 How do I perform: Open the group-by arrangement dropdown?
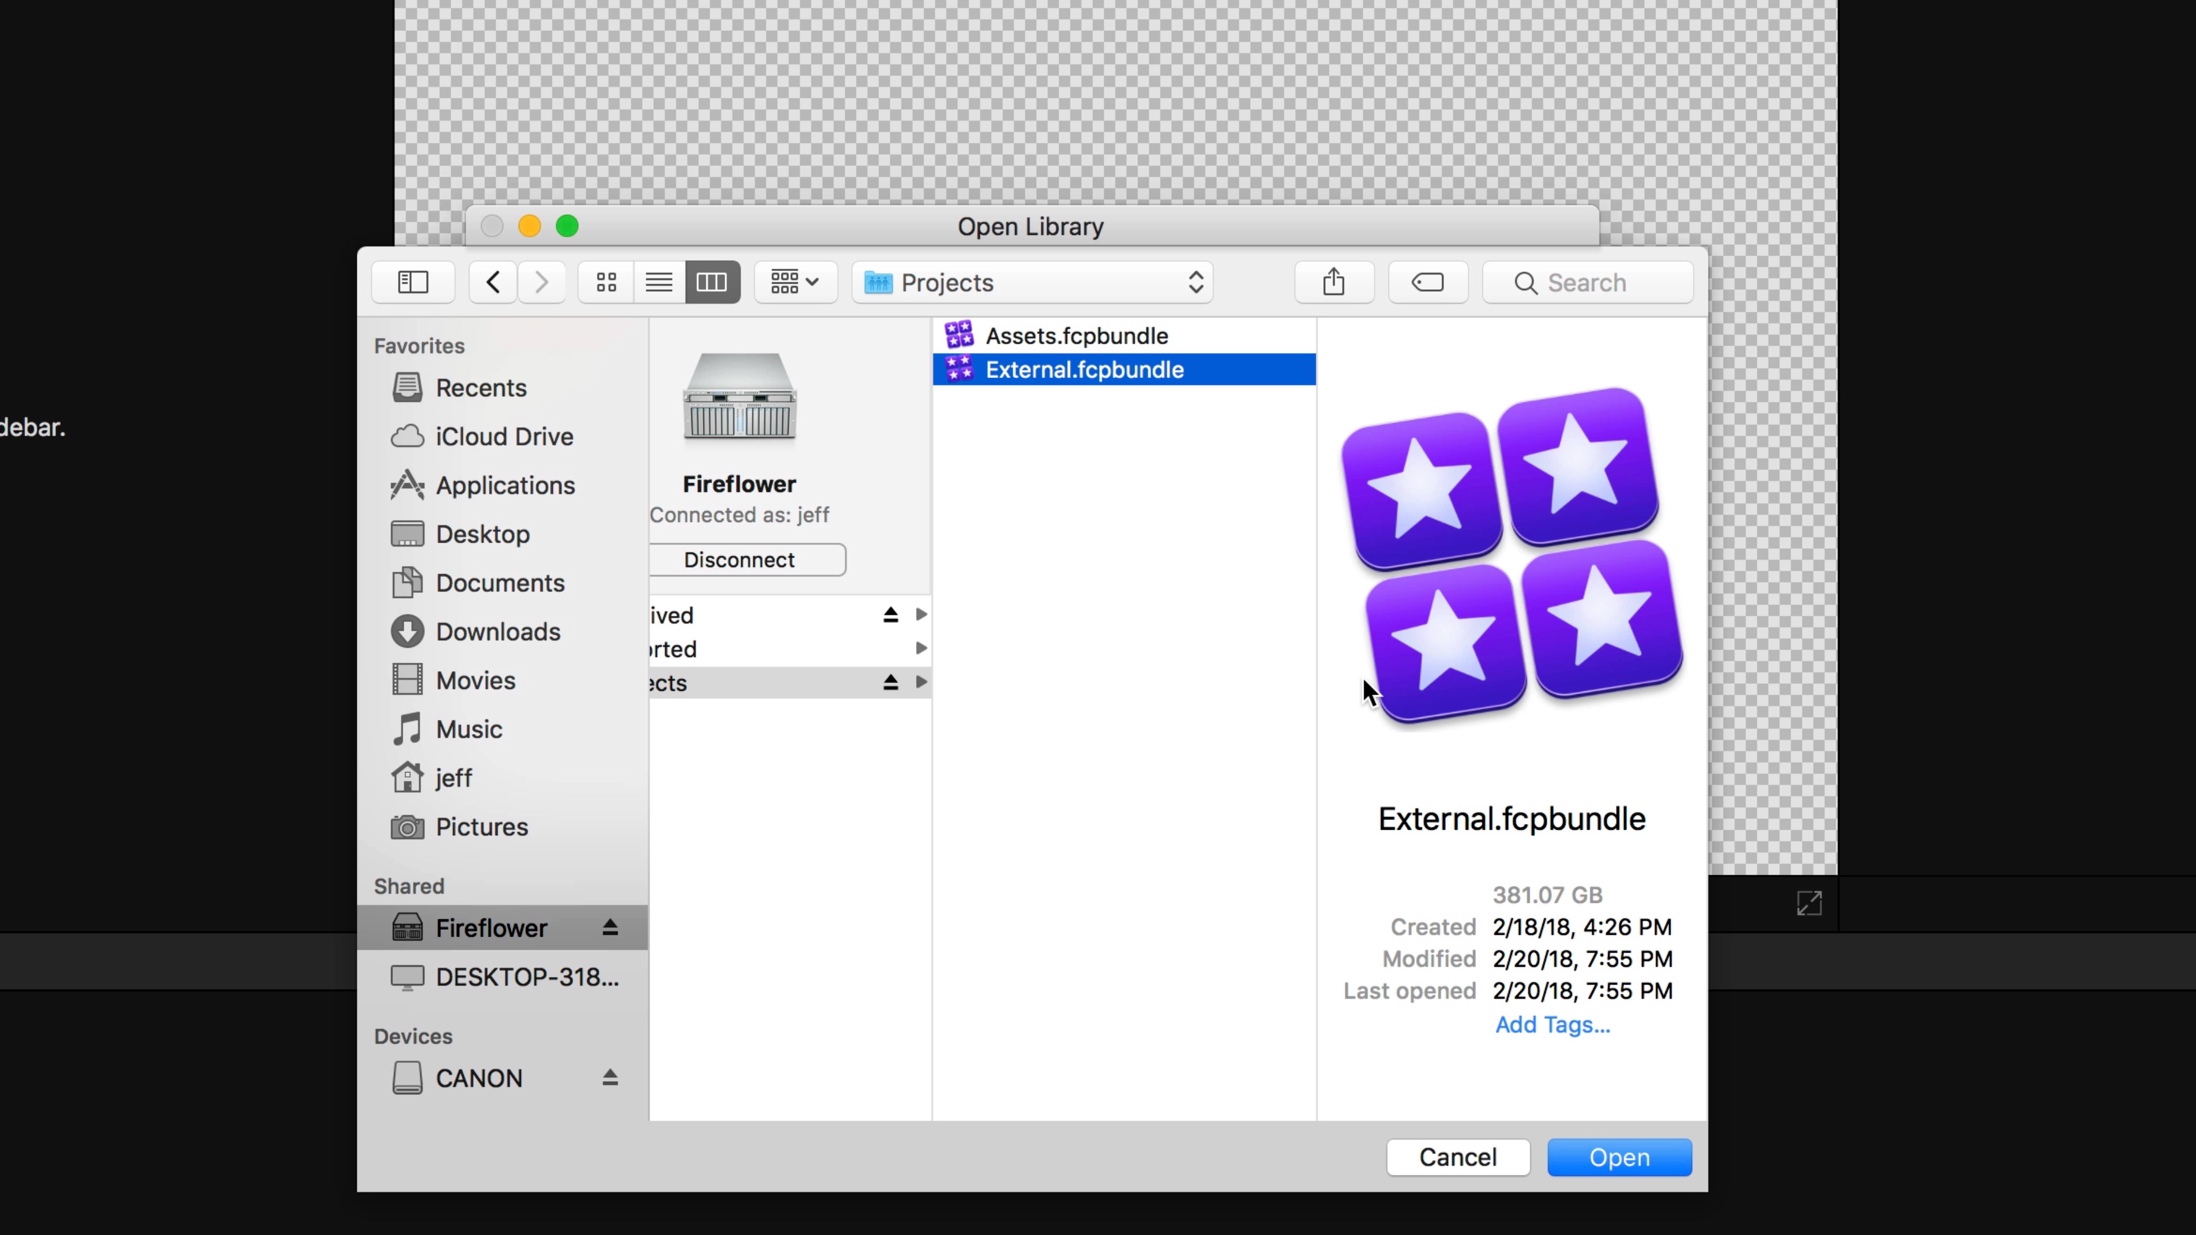(x=794, y=282)
